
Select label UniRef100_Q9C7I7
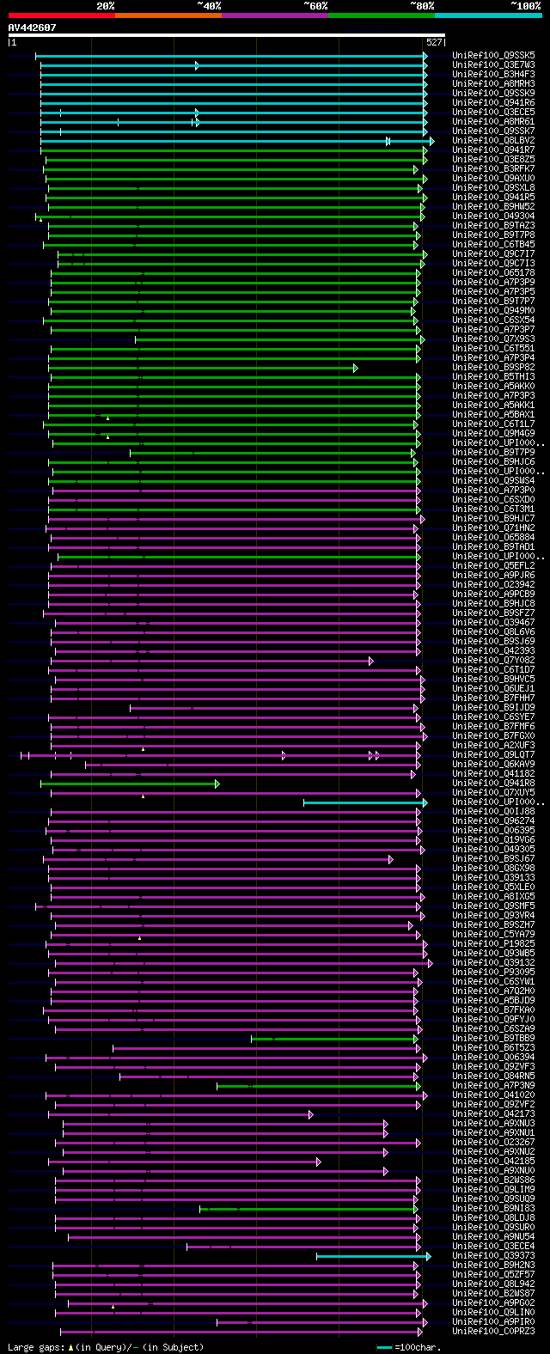click(494, 253)
